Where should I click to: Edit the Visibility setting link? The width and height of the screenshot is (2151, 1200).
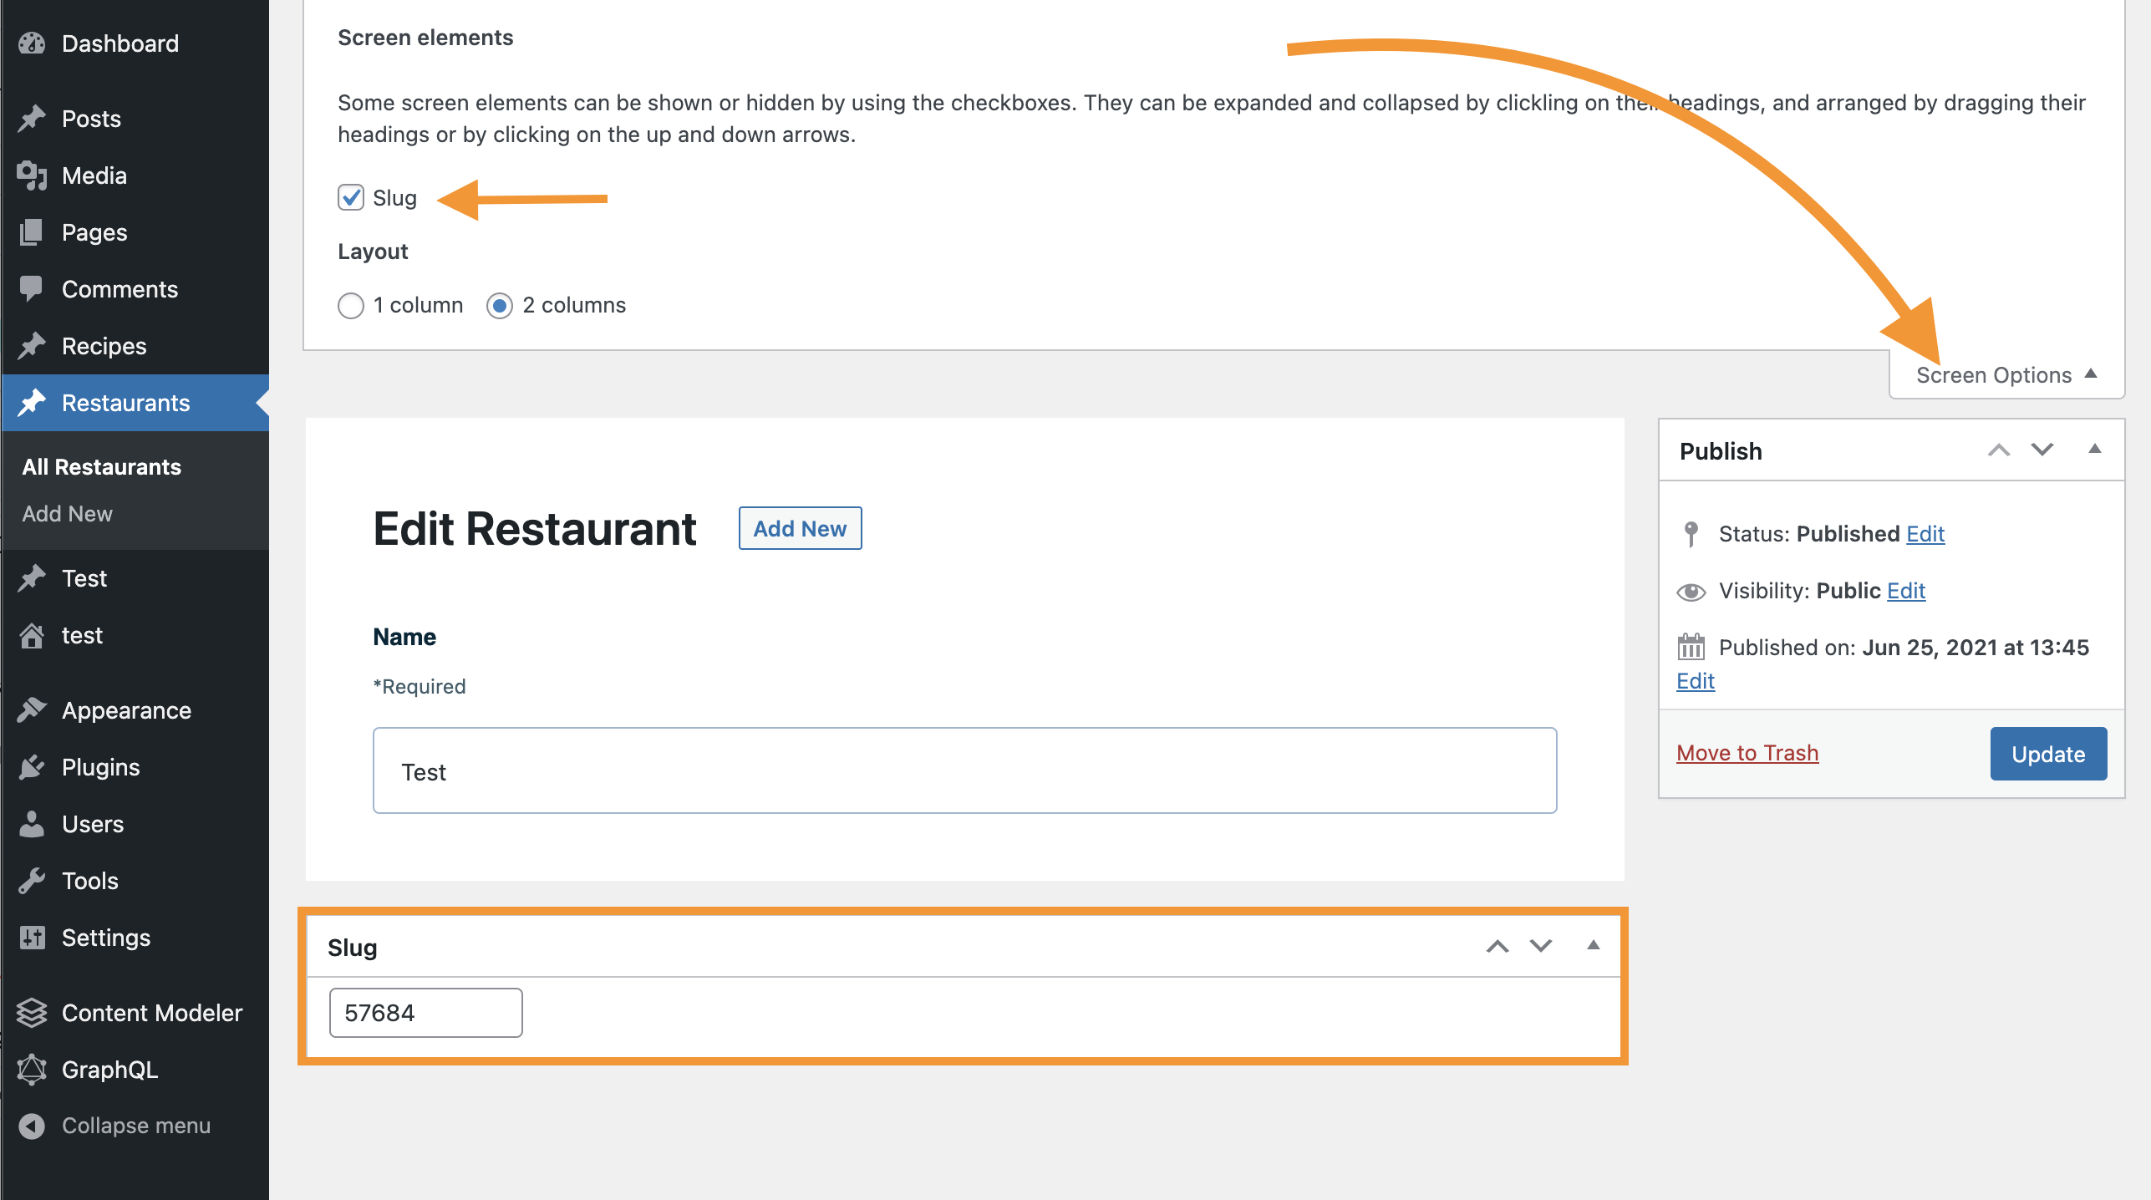click(1905, 591)
